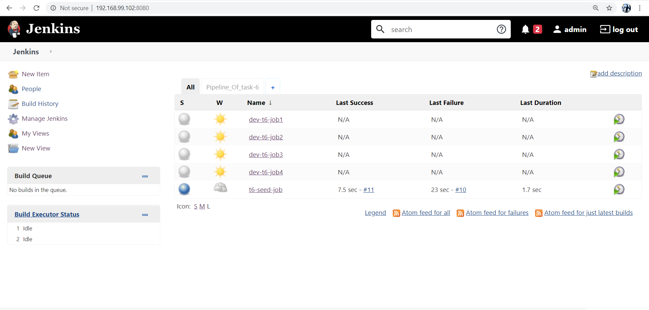The width and height of the screenshot is (649, 310).
Task: Switch to the Pipeline_Of_task_6 tab
Action: (x=232, y=87)
